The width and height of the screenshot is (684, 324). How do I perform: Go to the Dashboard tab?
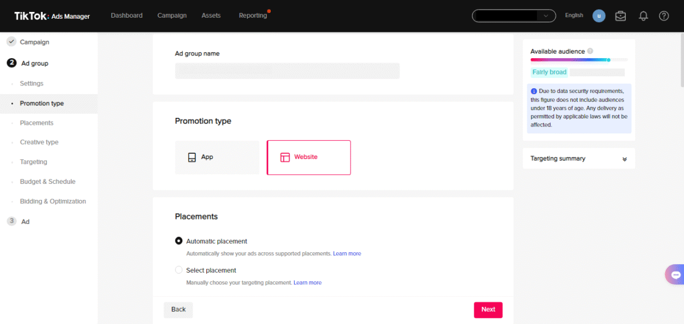click(x=127, y=15)
